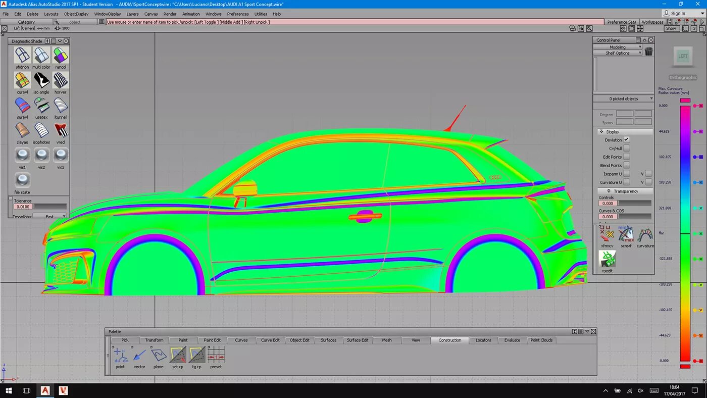Collapse the Transparency section header
The image size is (707, 398).
(625, 191)
